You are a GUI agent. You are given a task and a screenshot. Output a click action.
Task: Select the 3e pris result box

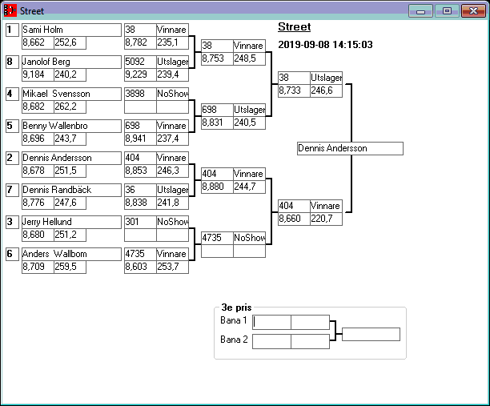371,334
